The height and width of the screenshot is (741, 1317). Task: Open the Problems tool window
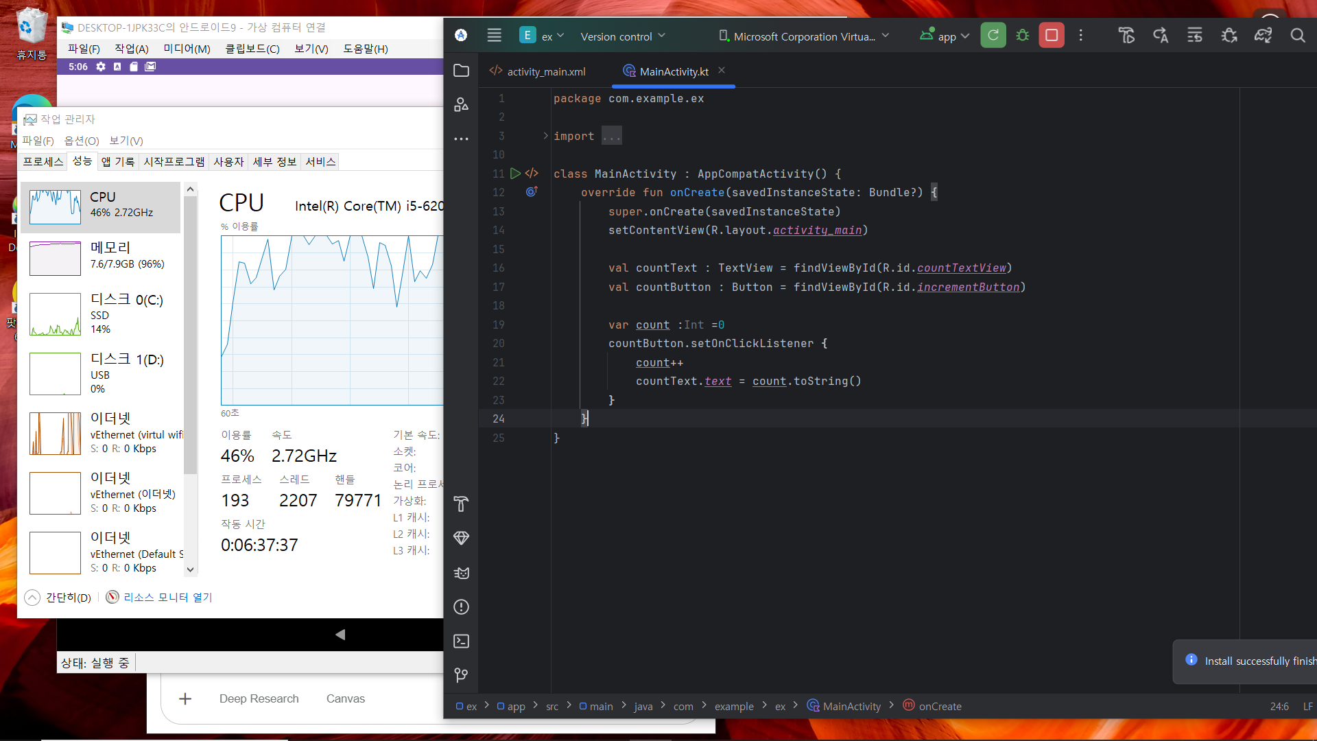tap(461, 607)
